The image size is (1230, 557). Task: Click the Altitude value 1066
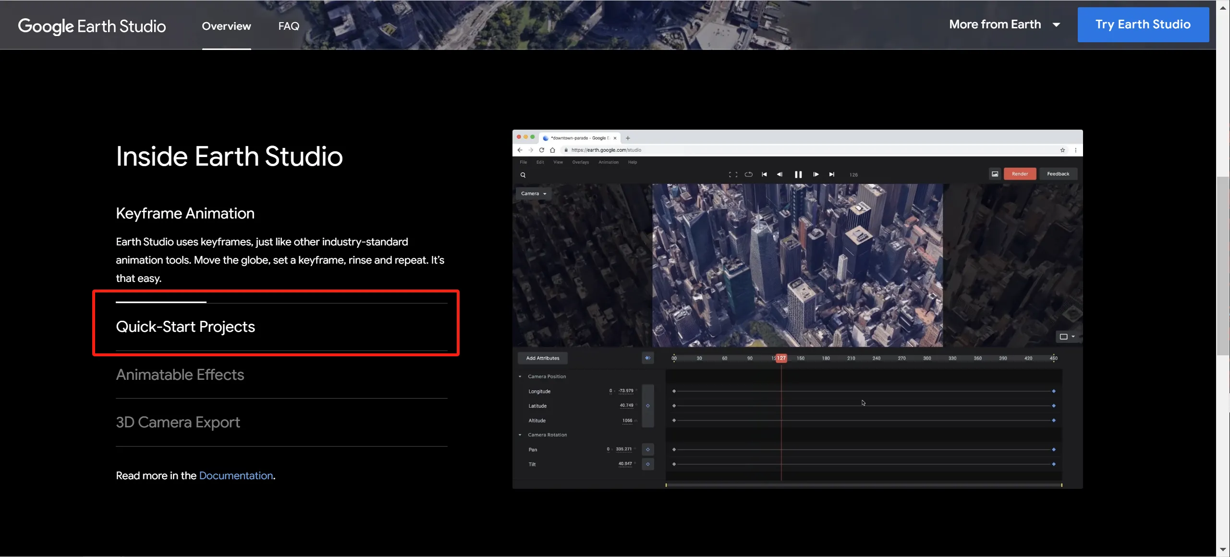coord(627,421)
